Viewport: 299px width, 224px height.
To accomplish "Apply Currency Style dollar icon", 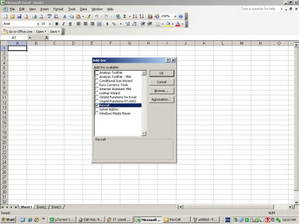I will (107, 24).
